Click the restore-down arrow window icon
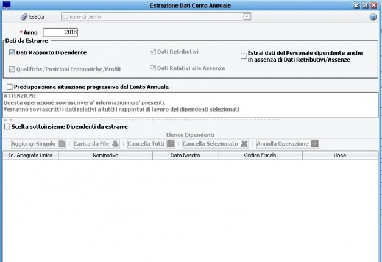 (x=356, y=5)
